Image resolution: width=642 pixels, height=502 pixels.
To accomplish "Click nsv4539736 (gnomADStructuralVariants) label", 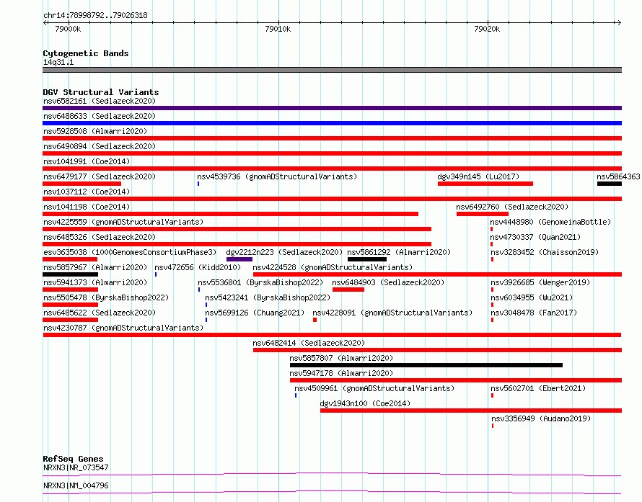I will [x=277, y=176].
